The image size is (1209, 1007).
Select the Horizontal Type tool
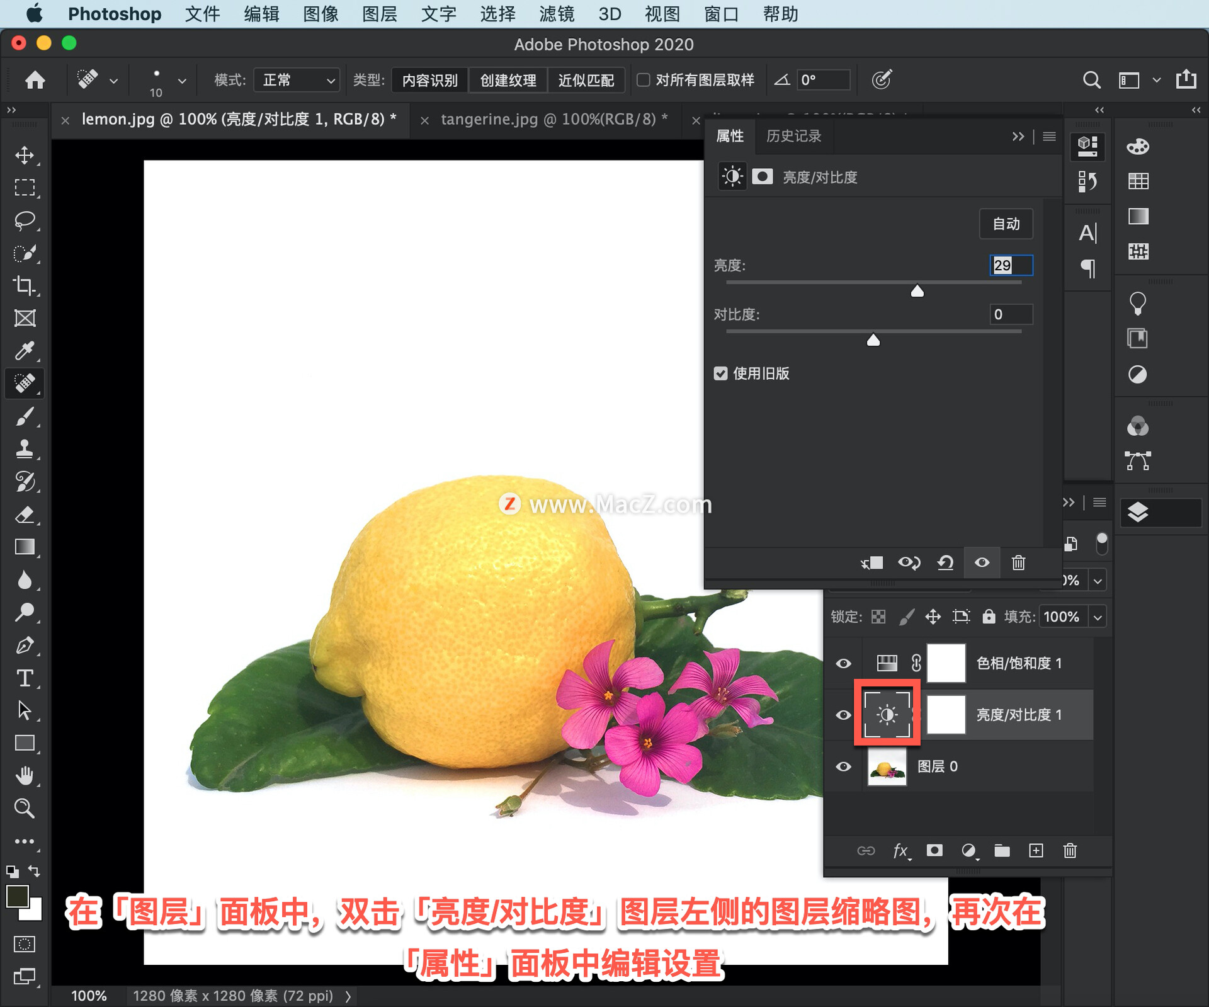coord(25,678)
